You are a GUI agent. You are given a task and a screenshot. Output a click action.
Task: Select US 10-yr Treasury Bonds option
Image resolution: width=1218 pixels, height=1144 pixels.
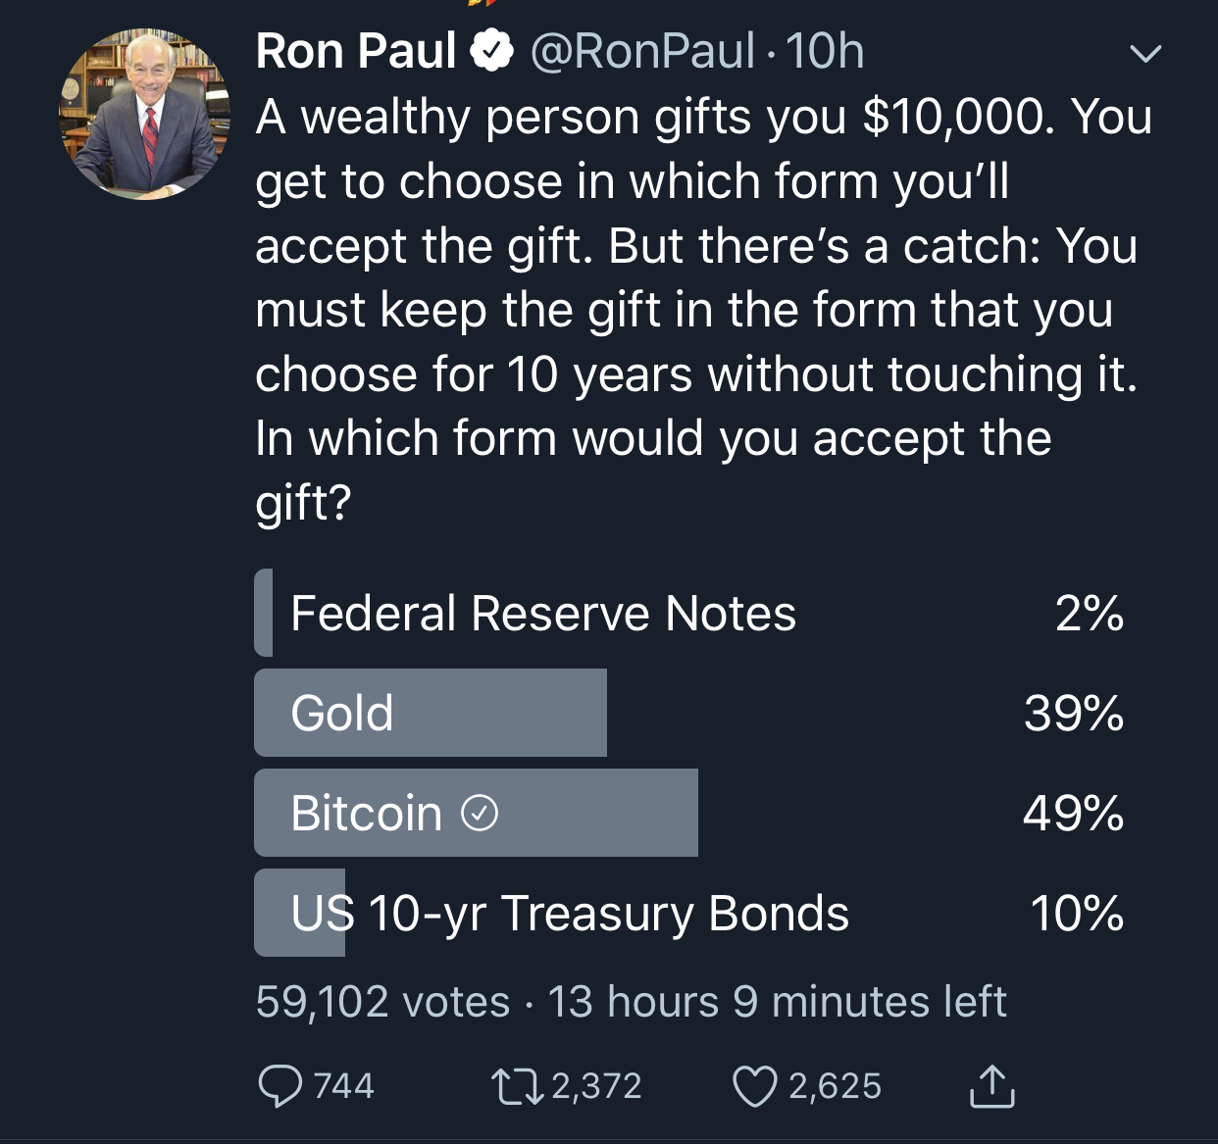pos(570,913)
